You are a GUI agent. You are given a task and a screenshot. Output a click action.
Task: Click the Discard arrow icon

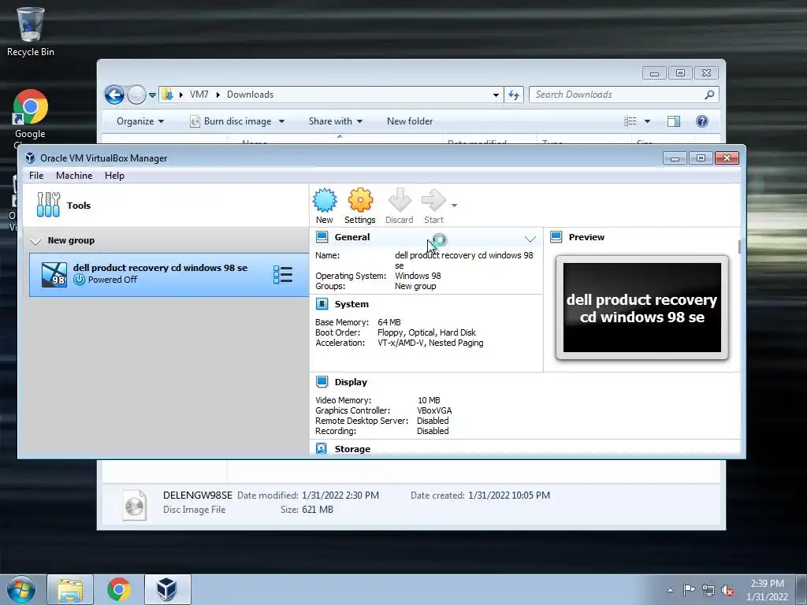point(400,201)
